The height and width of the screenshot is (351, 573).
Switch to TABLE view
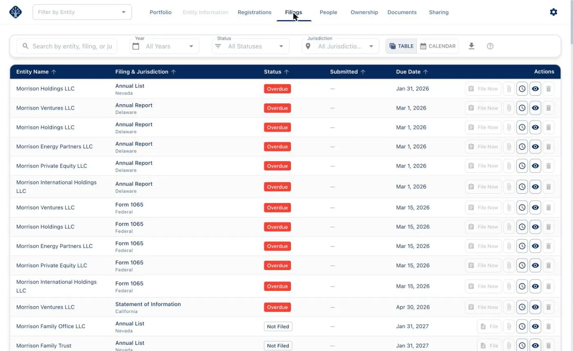coord(401,46)
